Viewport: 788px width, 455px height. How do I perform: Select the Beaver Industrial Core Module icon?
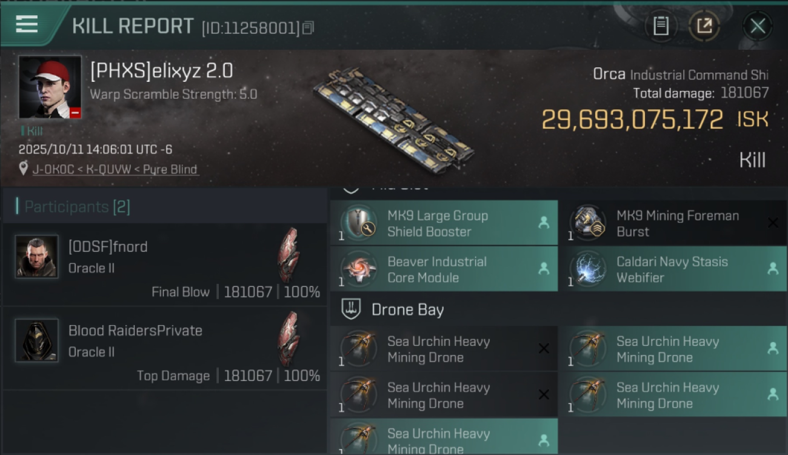pyautogui.click(x=359, y=269)
